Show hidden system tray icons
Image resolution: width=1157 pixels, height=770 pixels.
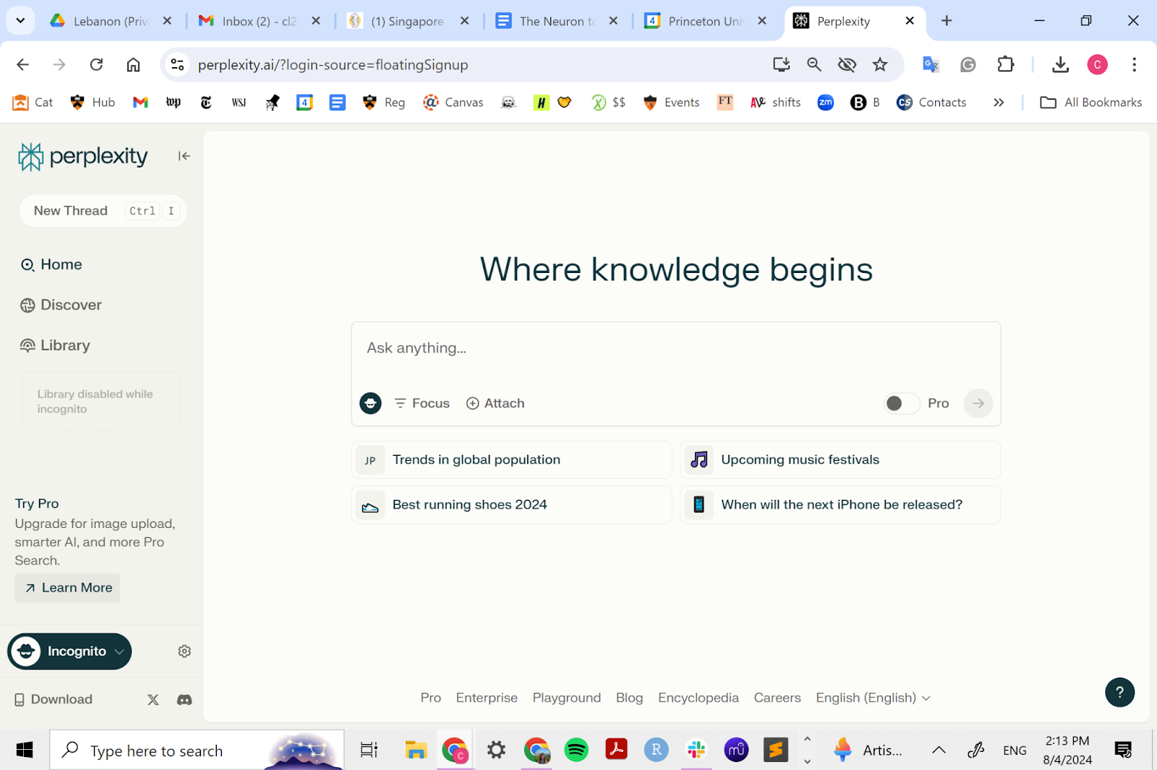[x=939, y=750]
